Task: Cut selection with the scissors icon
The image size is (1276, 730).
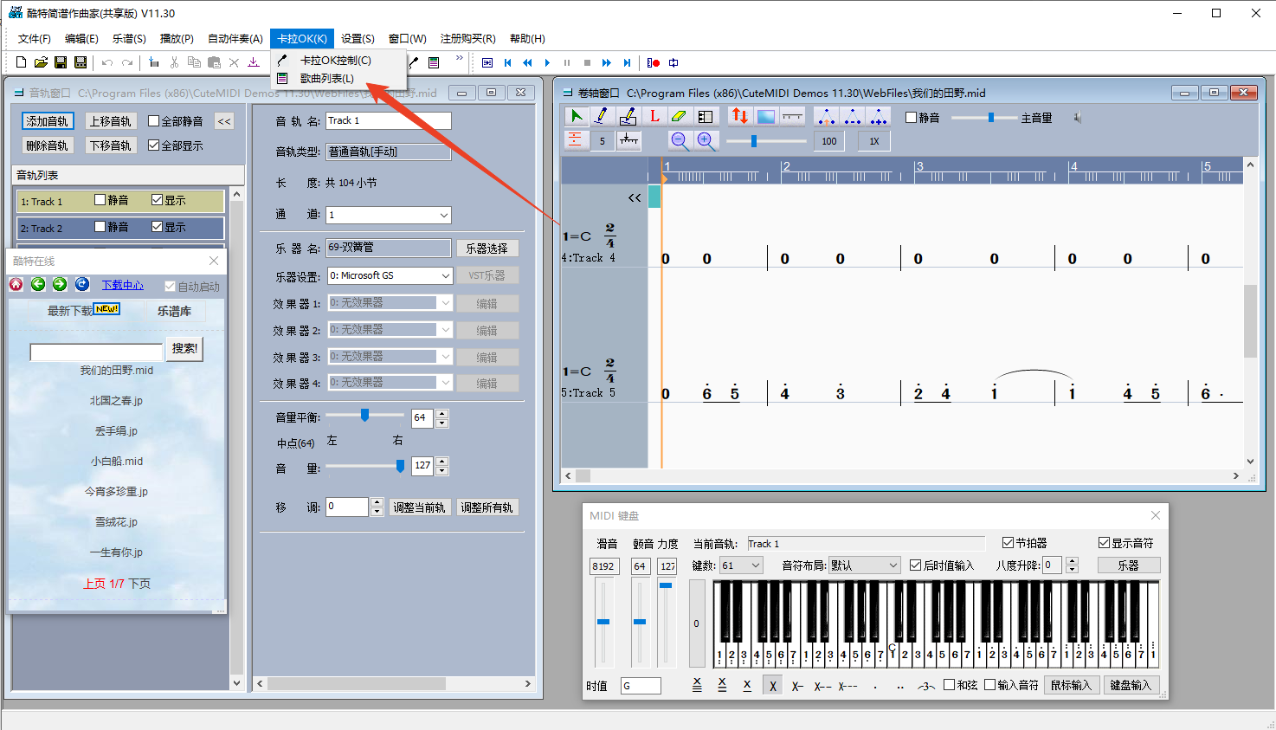Action: 174,62
